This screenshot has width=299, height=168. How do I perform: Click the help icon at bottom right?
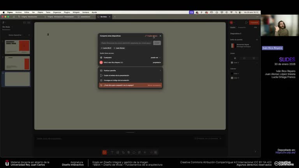tap(255, 152)
